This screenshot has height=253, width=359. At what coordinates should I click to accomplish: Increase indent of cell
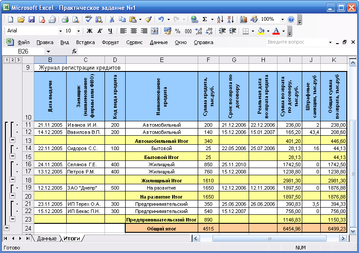[232, 31]
